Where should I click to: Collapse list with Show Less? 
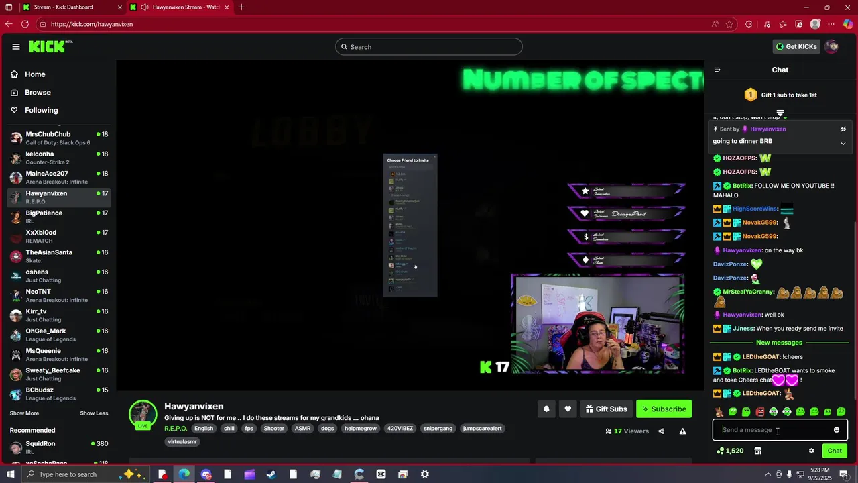click(94, 413)
